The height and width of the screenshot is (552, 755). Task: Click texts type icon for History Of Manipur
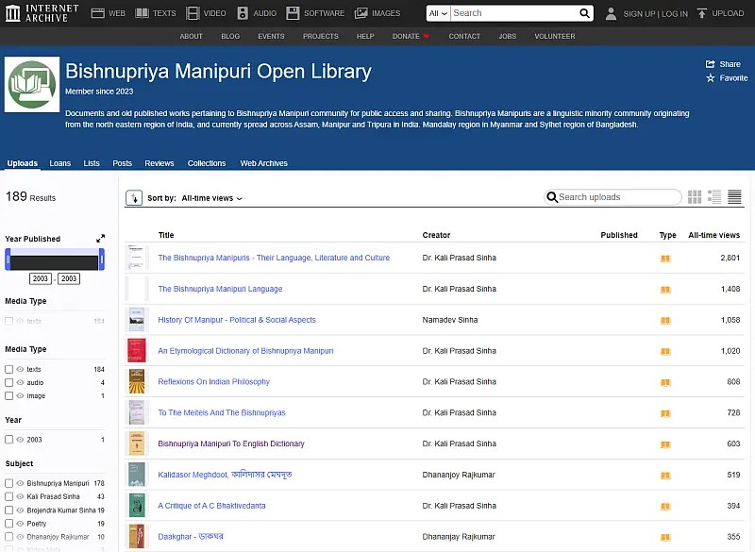[x=665, y=321]
